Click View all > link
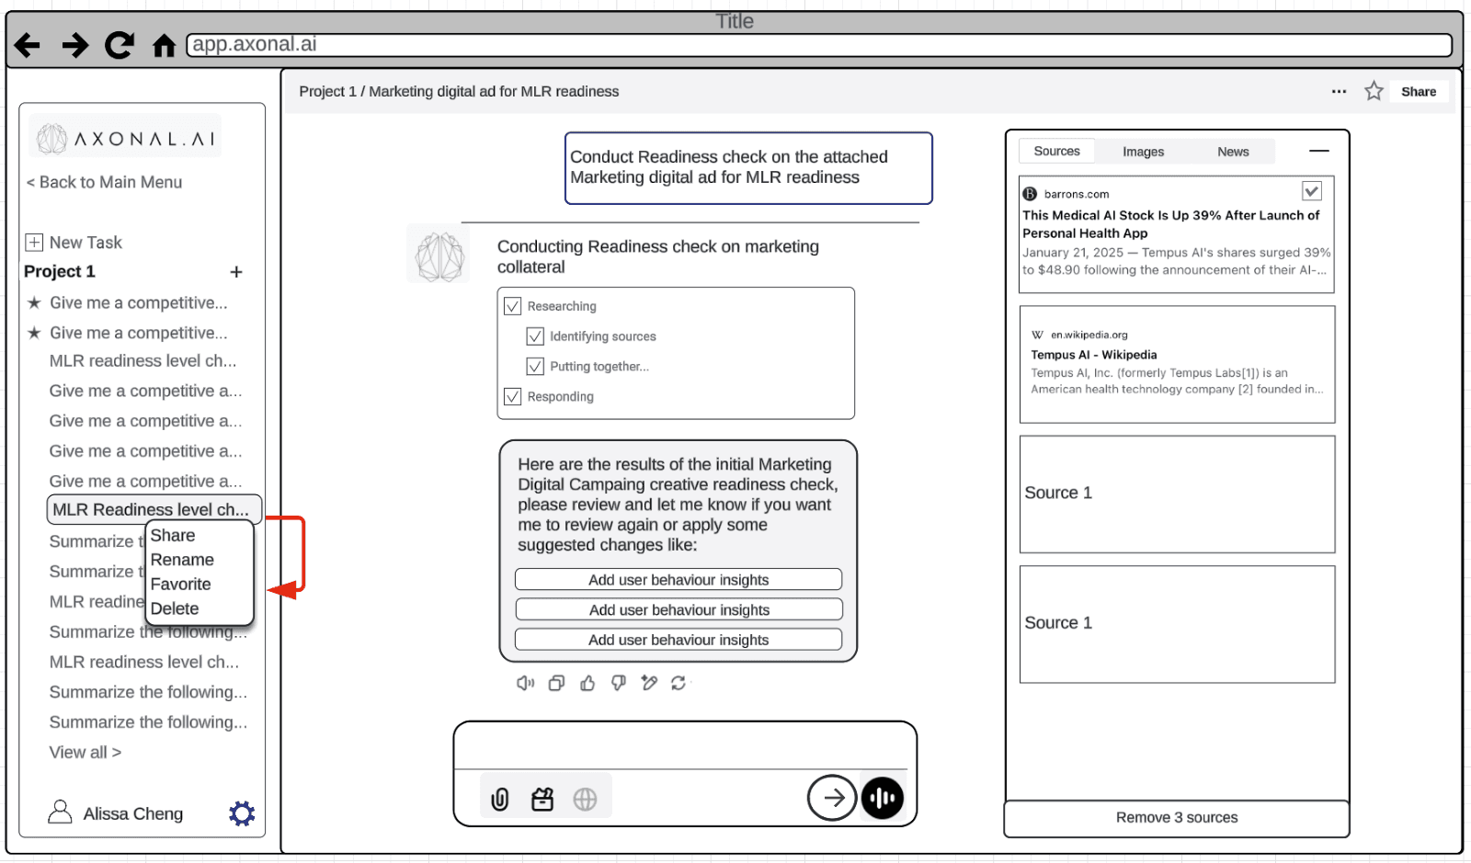Screen dimensions: 1471x863 85,753
